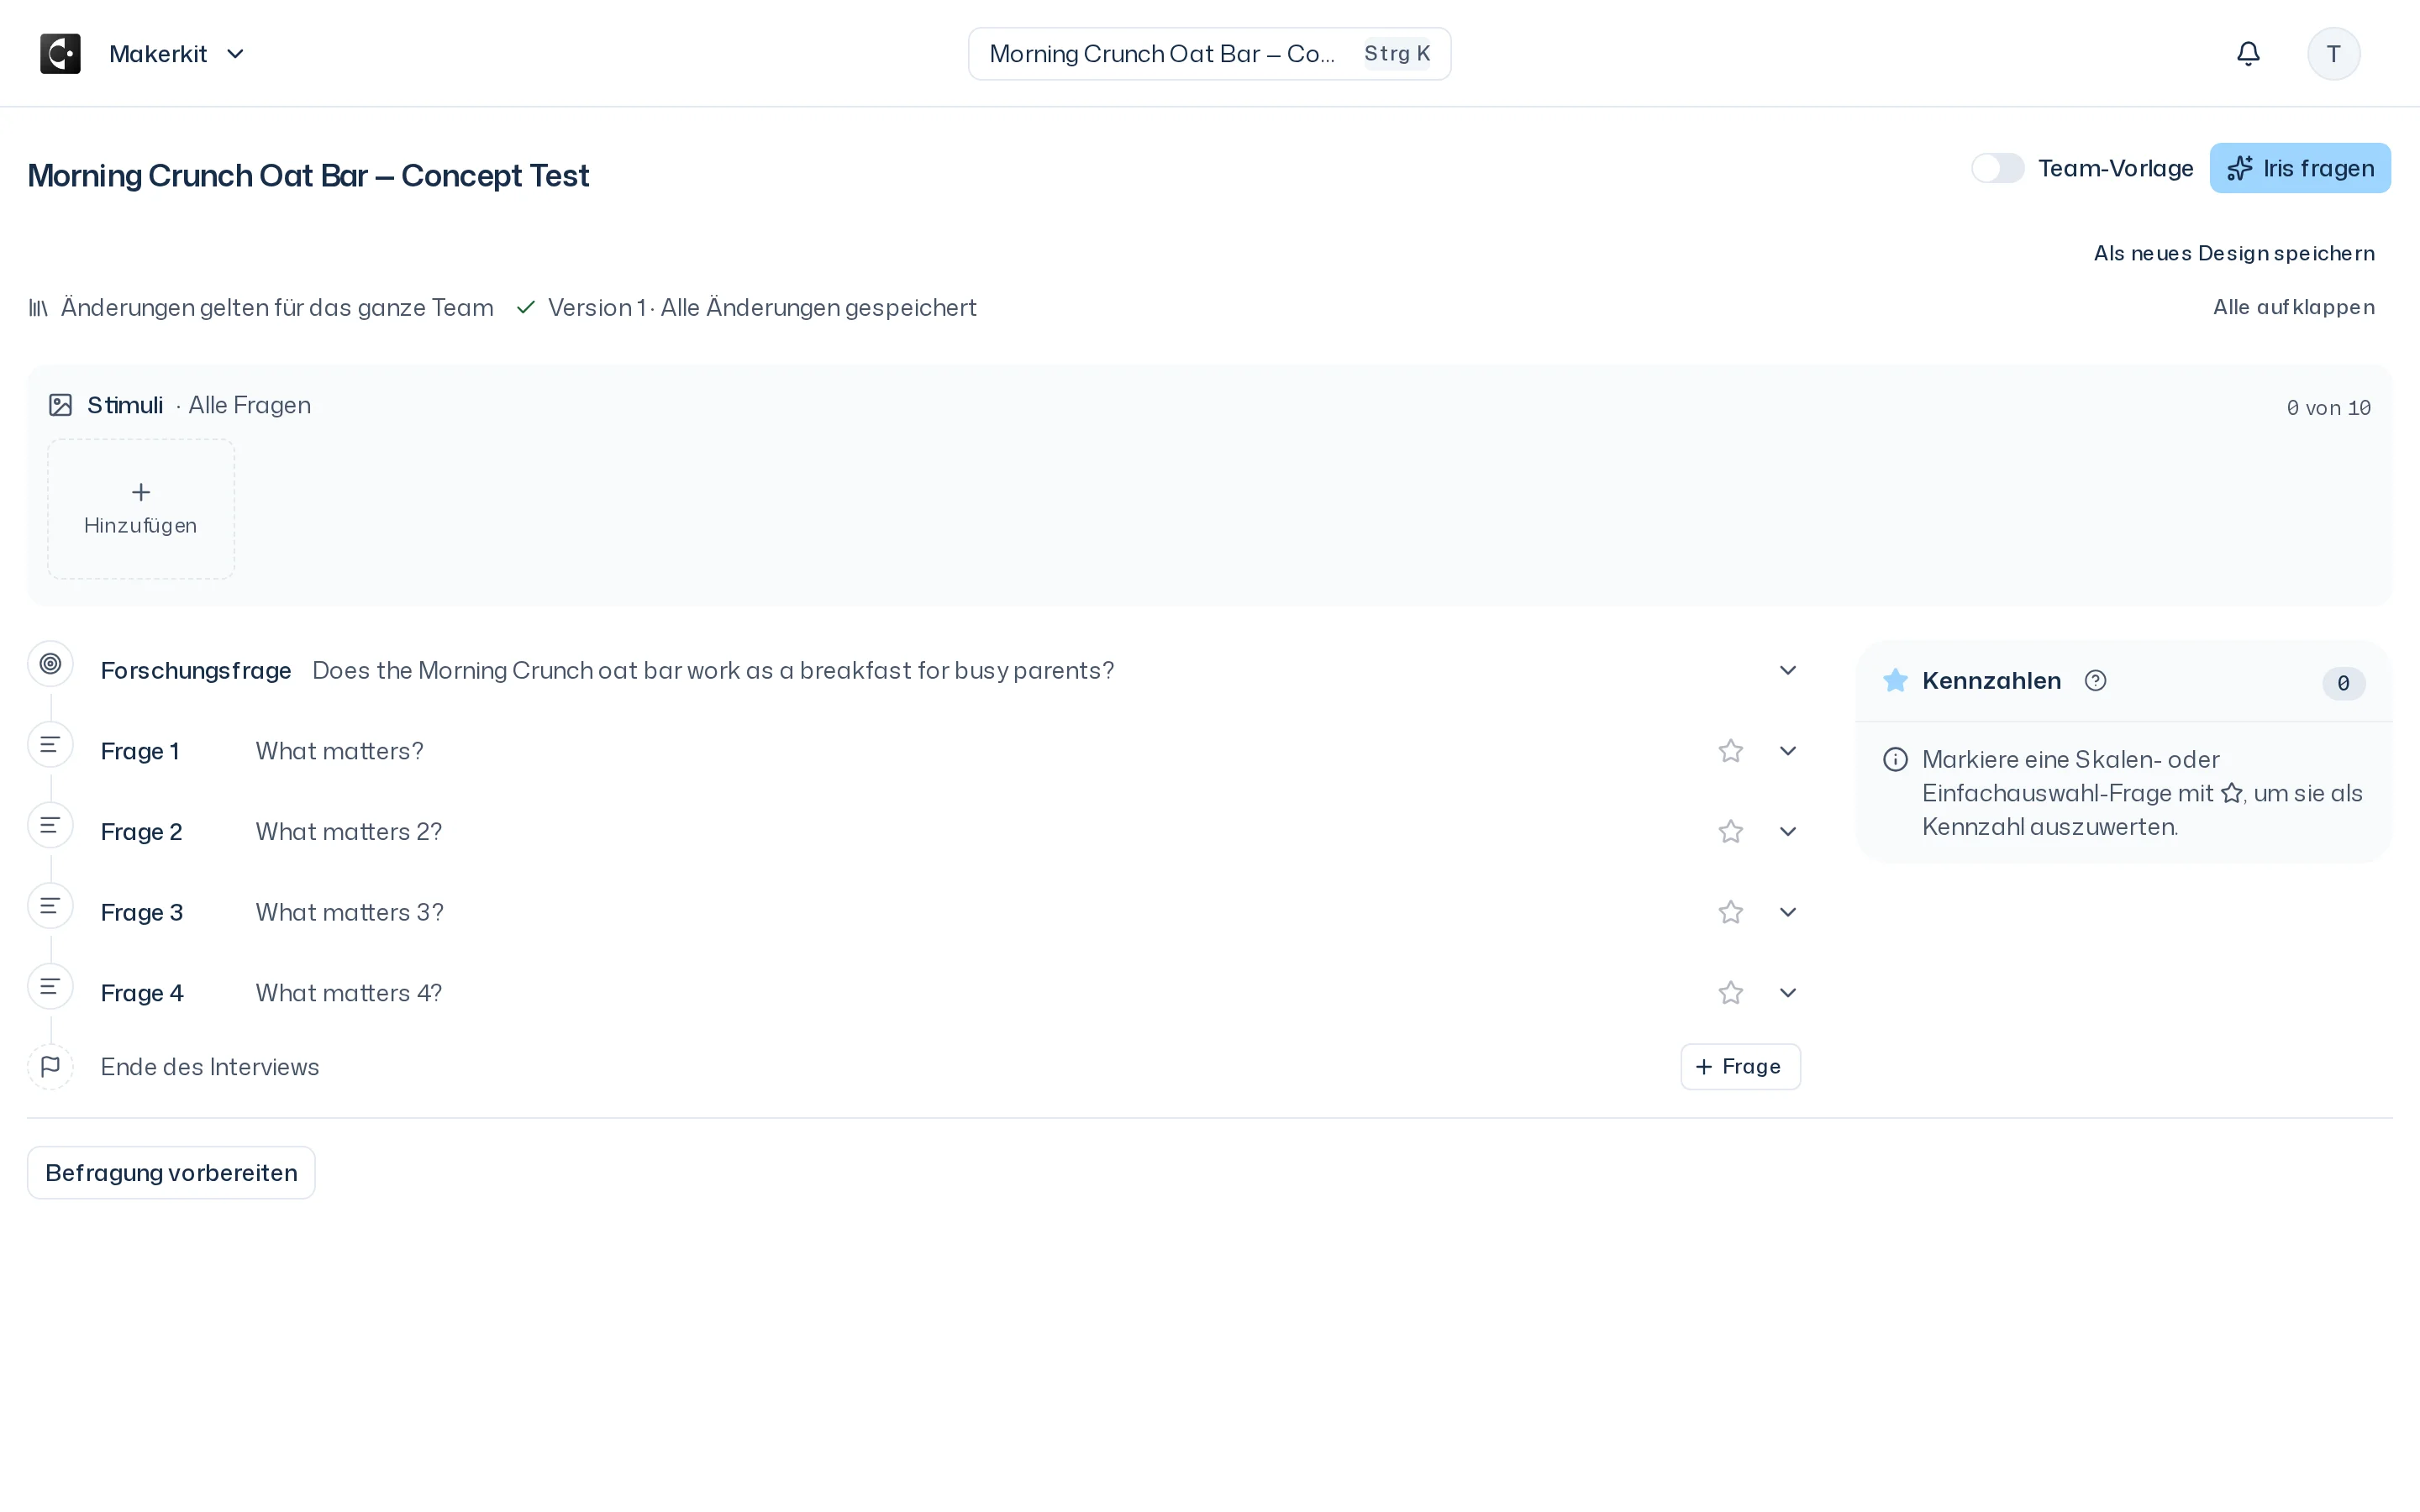Viewport: 2420px width, 1512px height.
Task: Click Als neues Design speichern
Action: 2234,253
